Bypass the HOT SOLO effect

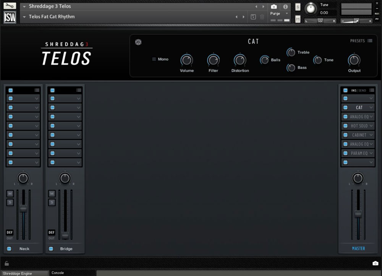(x=345, y=126)
